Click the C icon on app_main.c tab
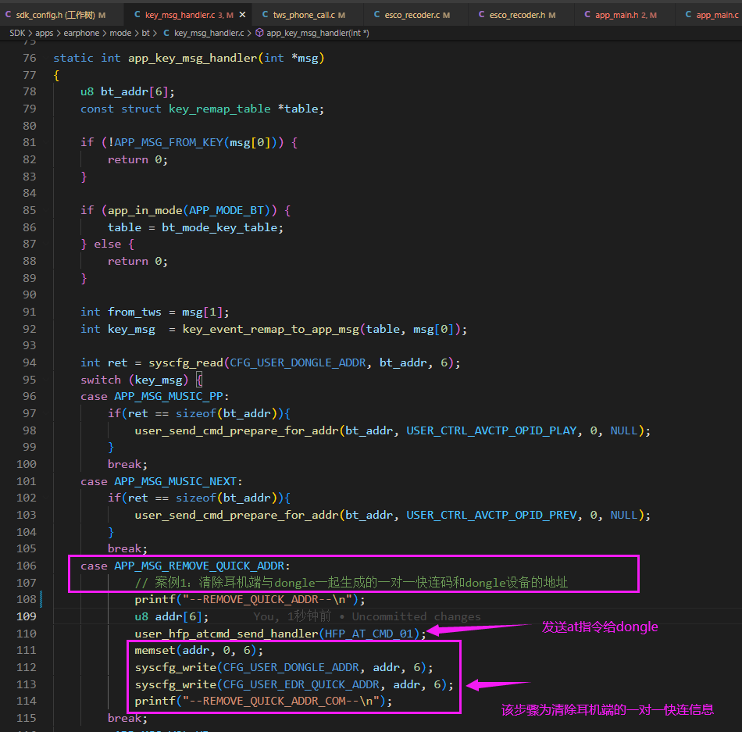The height and width of the screenshot is (732, 742). [x=688, y=15]
